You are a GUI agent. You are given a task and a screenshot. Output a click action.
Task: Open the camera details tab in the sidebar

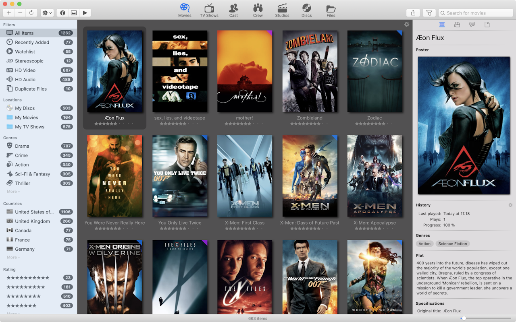pyautogui.click(x=457, y=24)
